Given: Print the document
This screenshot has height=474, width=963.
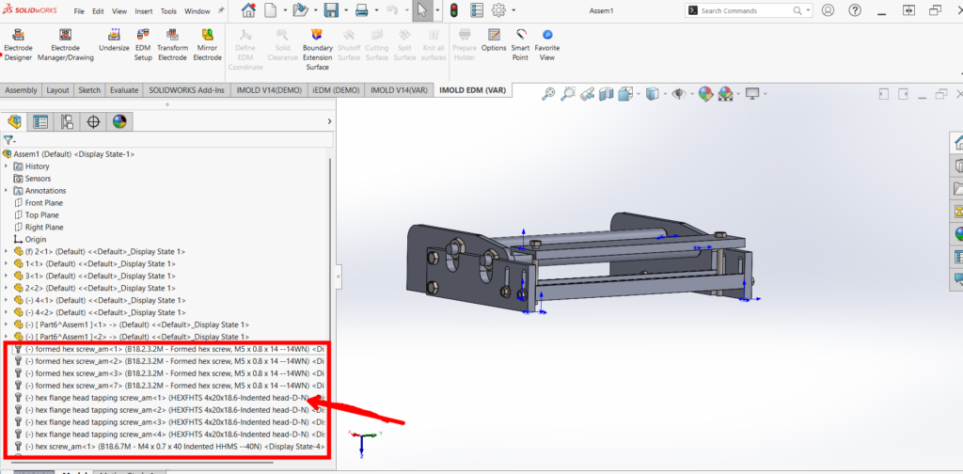Looking at the screenshot, I should point(362,10).
